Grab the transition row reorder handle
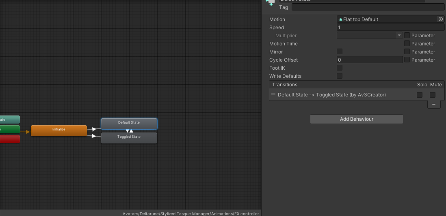 273,94
